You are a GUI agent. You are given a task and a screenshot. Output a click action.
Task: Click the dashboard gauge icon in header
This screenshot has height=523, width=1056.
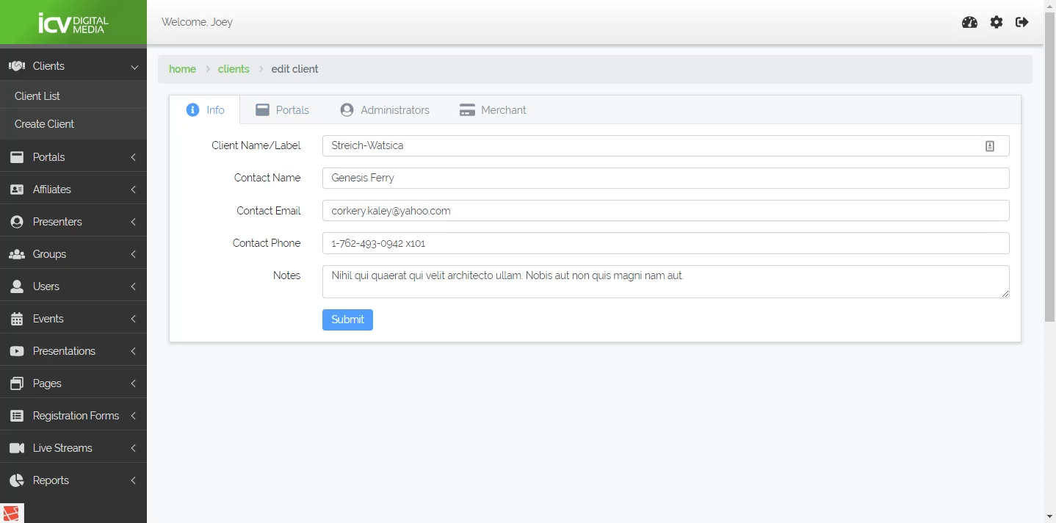(x=969, y=22)
